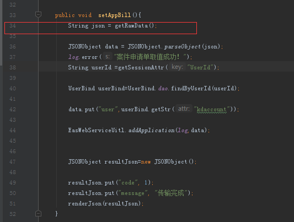This screenshot has width=294, height=222.
Task: Click the setAppBill method name
Action: point(114,15)
